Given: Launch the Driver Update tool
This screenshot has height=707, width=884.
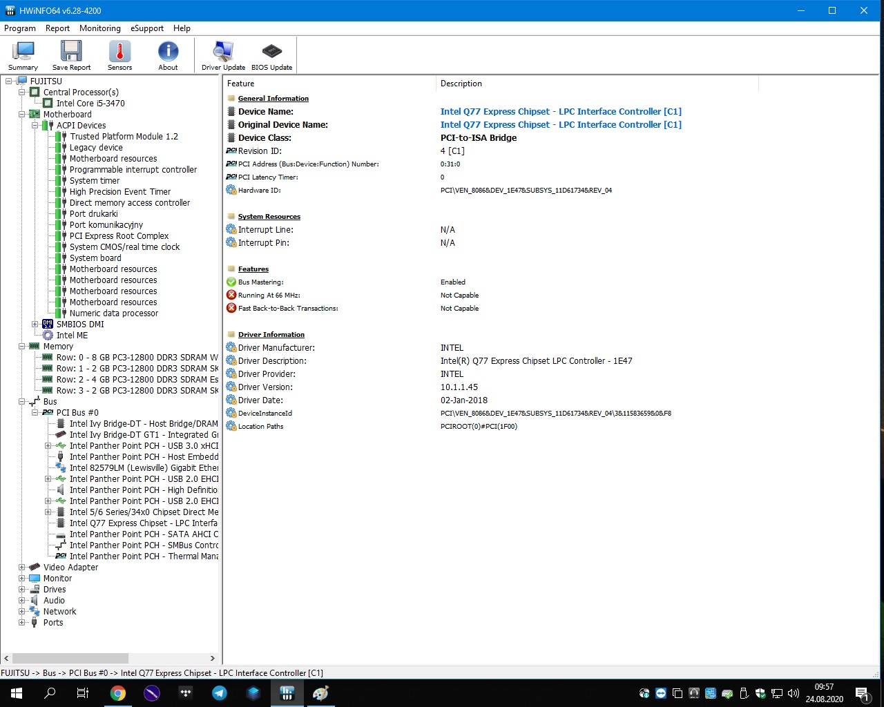Looking at the screenshot, I should [x=223, y=55].
